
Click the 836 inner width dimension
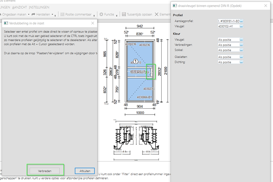(x=139, y=34)
